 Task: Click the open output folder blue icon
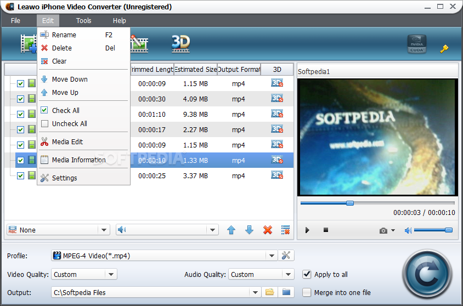[x=286, y=292]
